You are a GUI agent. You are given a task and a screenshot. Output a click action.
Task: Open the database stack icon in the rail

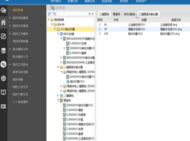[3, 51]
